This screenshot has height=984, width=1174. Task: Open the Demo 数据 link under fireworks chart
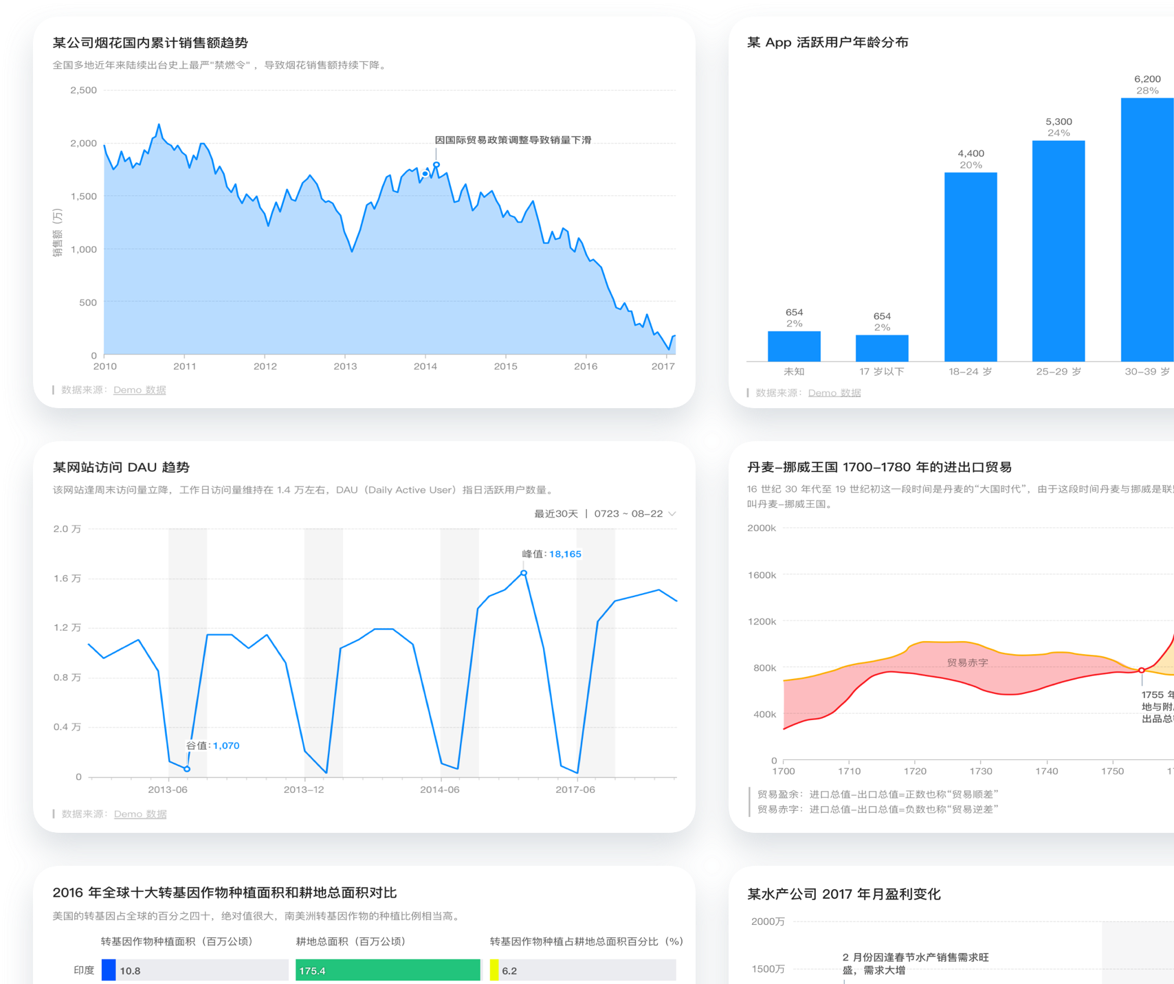(x=140, y=390)
